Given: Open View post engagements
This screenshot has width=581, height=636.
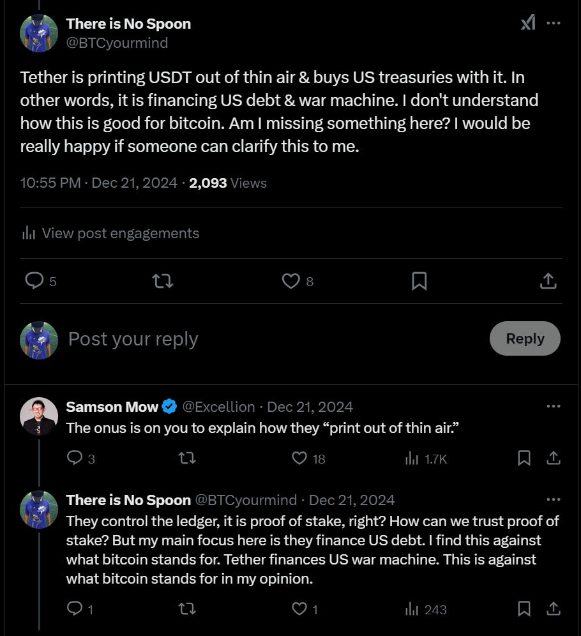Looking at the screenshot, I should [110, 233].
